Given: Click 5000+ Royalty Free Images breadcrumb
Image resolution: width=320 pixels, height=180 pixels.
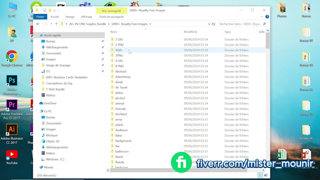Looking at the screenshot, I should coord(129,24).
